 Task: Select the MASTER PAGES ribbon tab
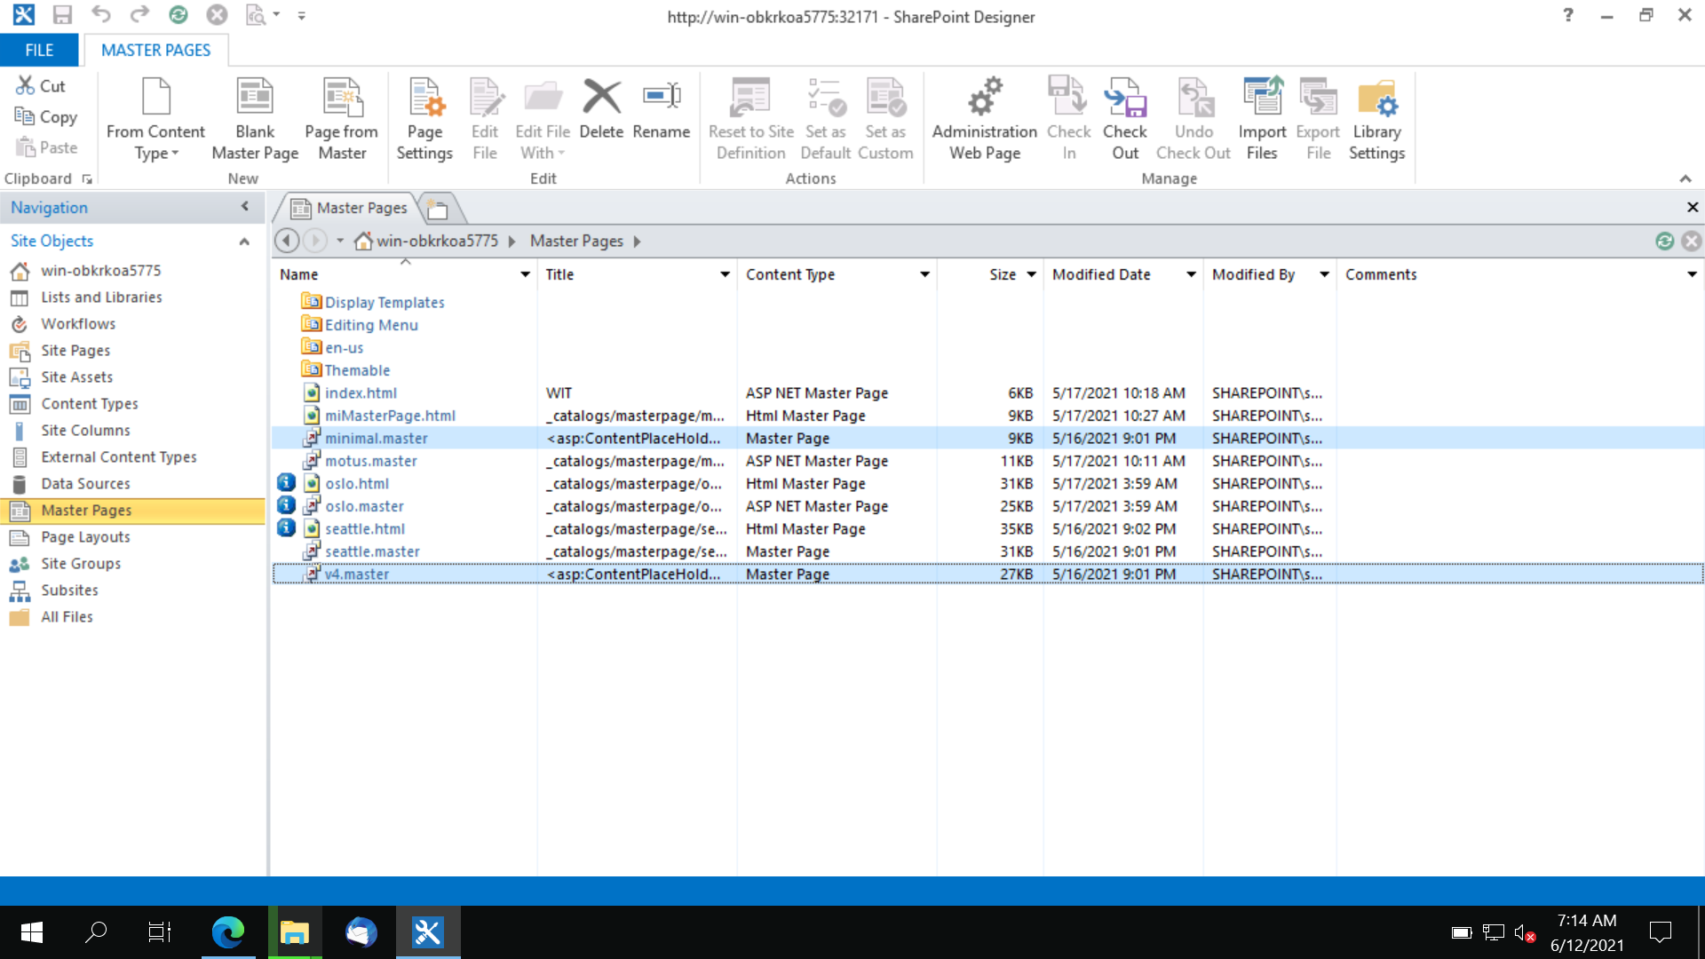155,50
